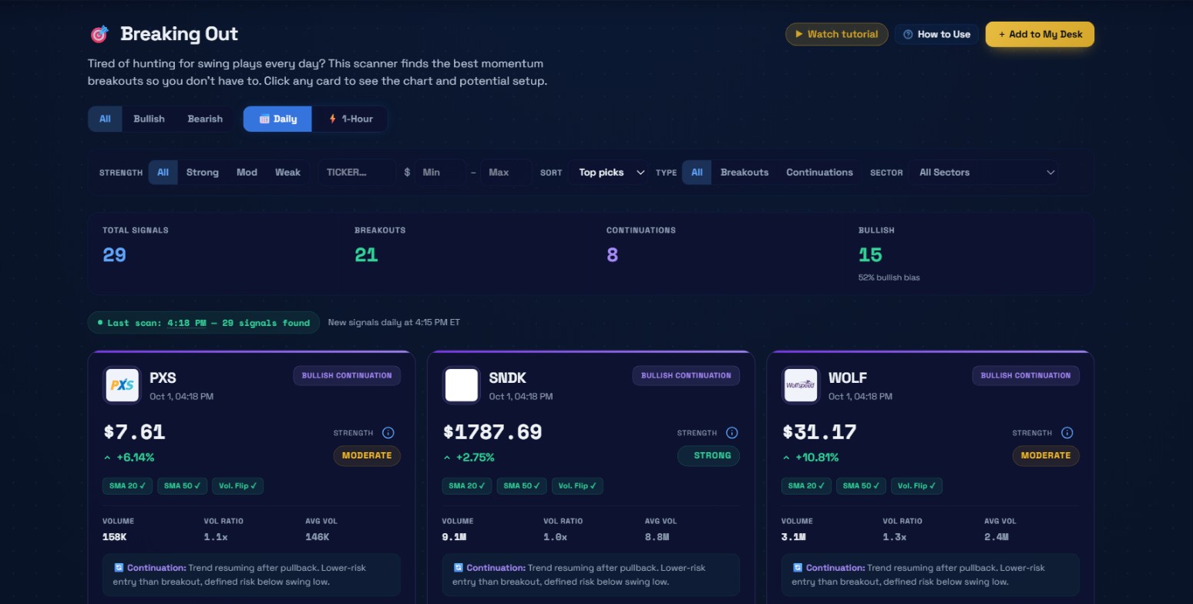Click the Bullish Continuation badge on SNDK
Screen dimensions: 1193x604
[x=686, y=375]
